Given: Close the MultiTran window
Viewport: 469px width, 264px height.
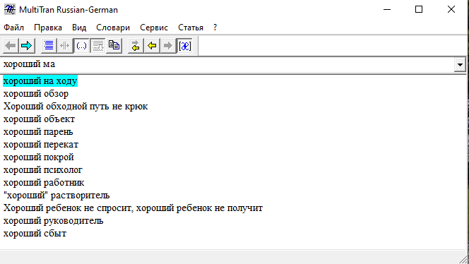Looking at the screenshot, I should point(451,10).
